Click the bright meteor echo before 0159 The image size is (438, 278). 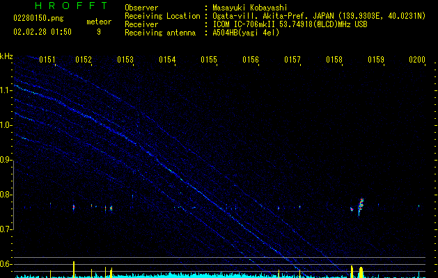click(x=361, y=207)
